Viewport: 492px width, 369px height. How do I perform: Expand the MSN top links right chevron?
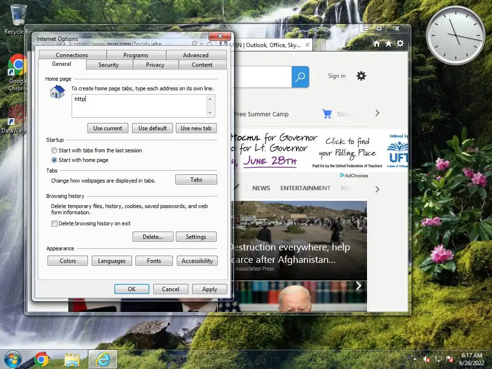(x=378, y=113)
